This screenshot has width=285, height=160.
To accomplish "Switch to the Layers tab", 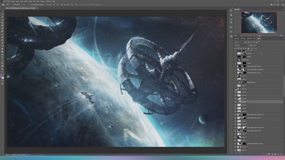I will pos(259,39).
